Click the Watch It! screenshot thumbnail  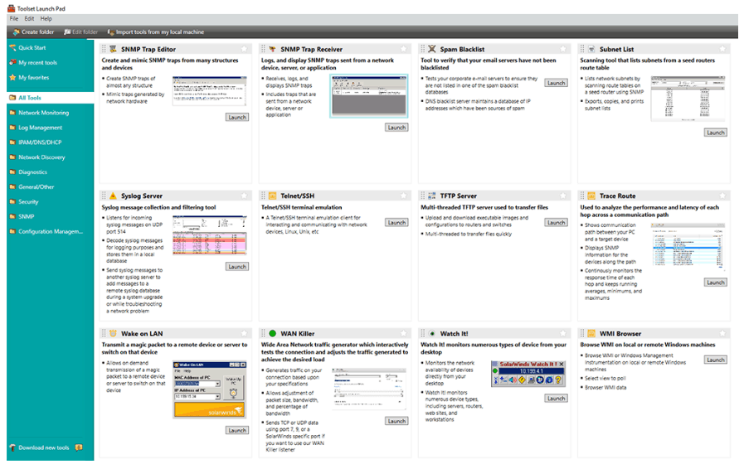[528, 374]
